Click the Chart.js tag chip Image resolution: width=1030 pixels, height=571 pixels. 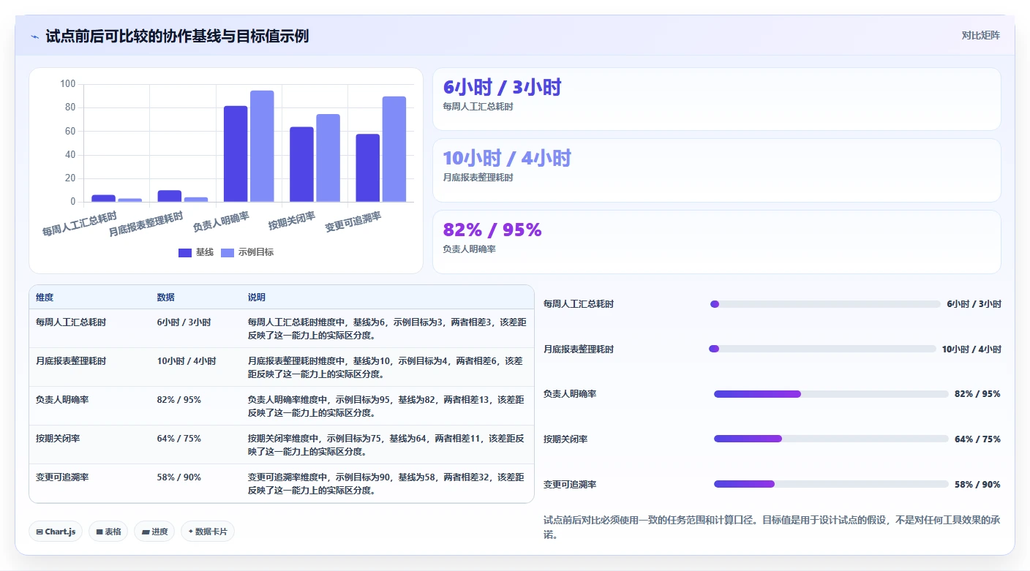click(x=56, y=532)
